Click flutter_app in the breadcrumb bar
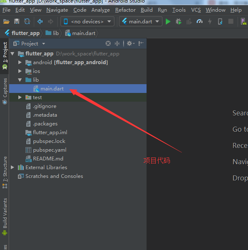Screen dimensions: 248x250 [23, 33]
